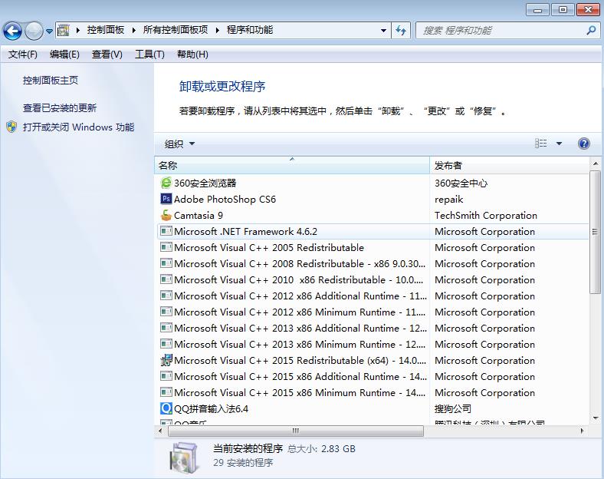Click in the 搜索 程序和功能 search box
Viewport: 604px width, 479px height.
point(498,31)
